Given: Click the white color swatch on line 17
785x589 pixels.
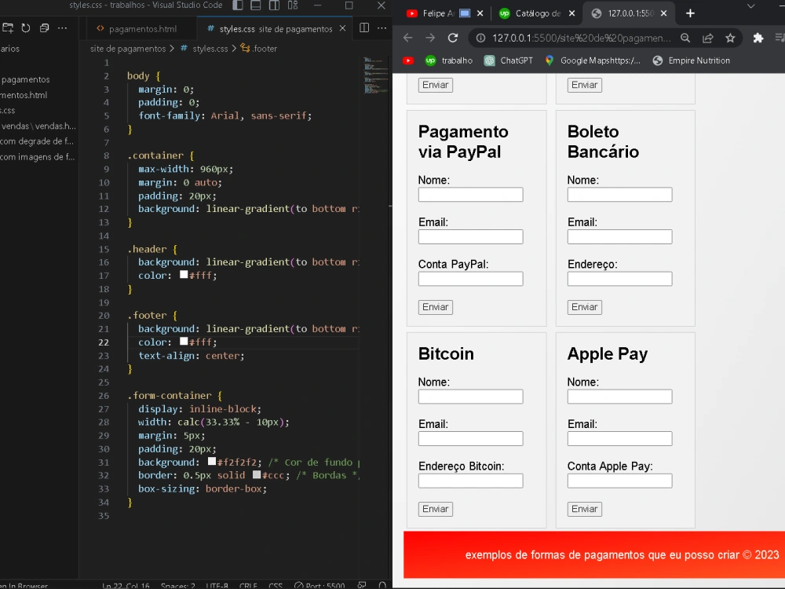Looking at the screenshot, I should (x=184, y=274).
